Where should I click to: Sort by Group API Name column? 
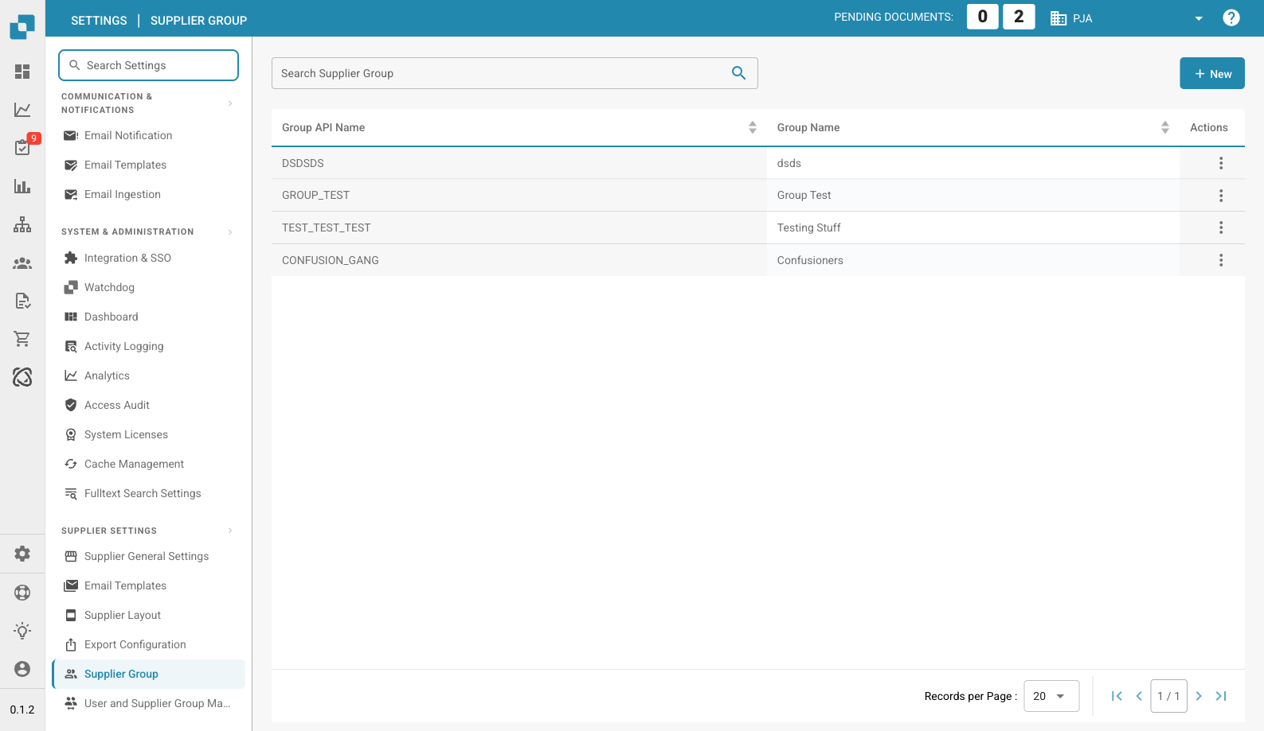753,127
